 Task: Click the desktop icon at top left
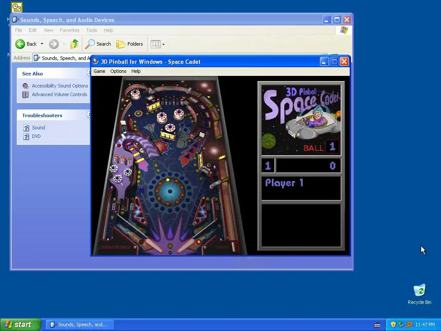[x=17, y=7]
